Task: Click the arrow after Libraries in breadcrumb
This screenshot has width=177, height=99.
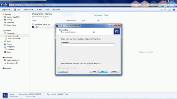Action: 22,5
